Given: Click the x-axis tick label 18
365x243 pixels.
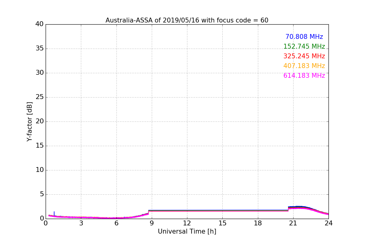Looking at the screenshot, I should pyautogui.click(x=258, y=223).
